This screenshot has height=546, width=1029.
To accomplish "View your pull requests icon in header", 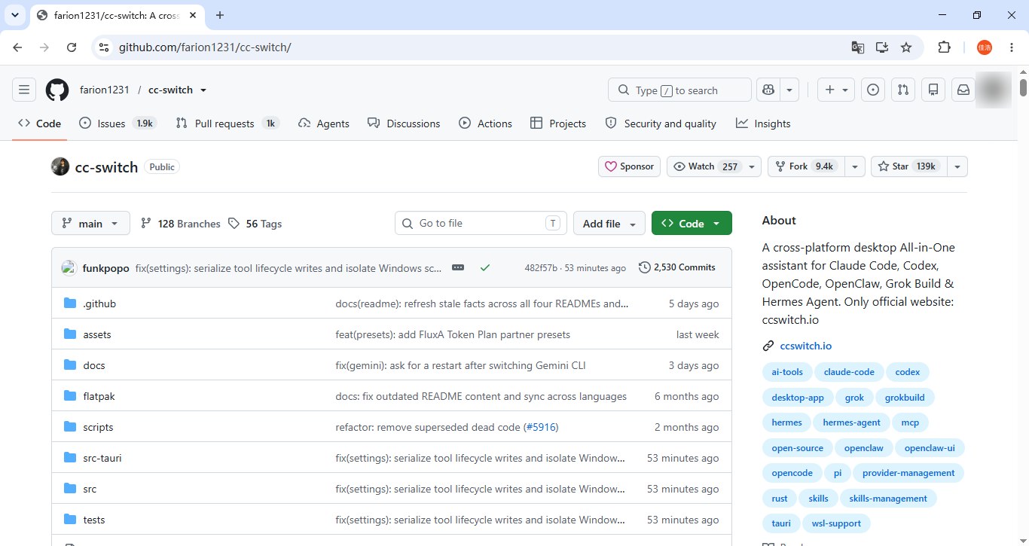I will [x=903, y=90].
